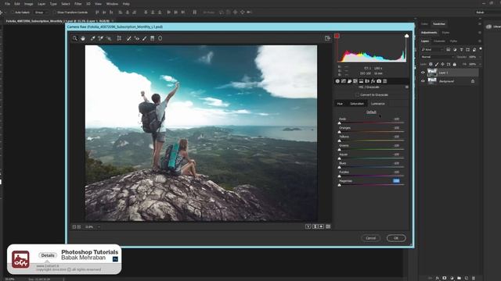
Task: Select the Layer 1 thumbnail
Action: (432, 73)
